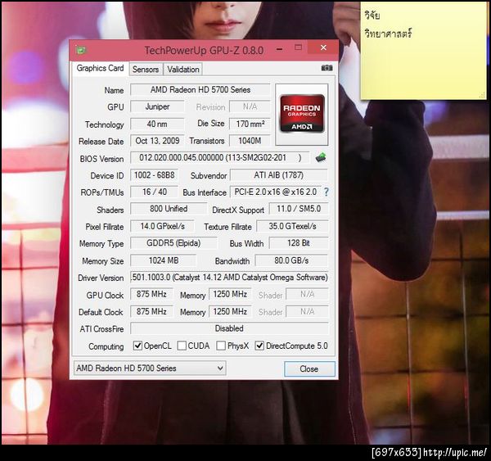Image resolution: width=491 pixels, height=461 pixels.
Task: Click the Subvendor field ATI AIB (1787)
Action: pyautogui.click(x=279, y=175)
